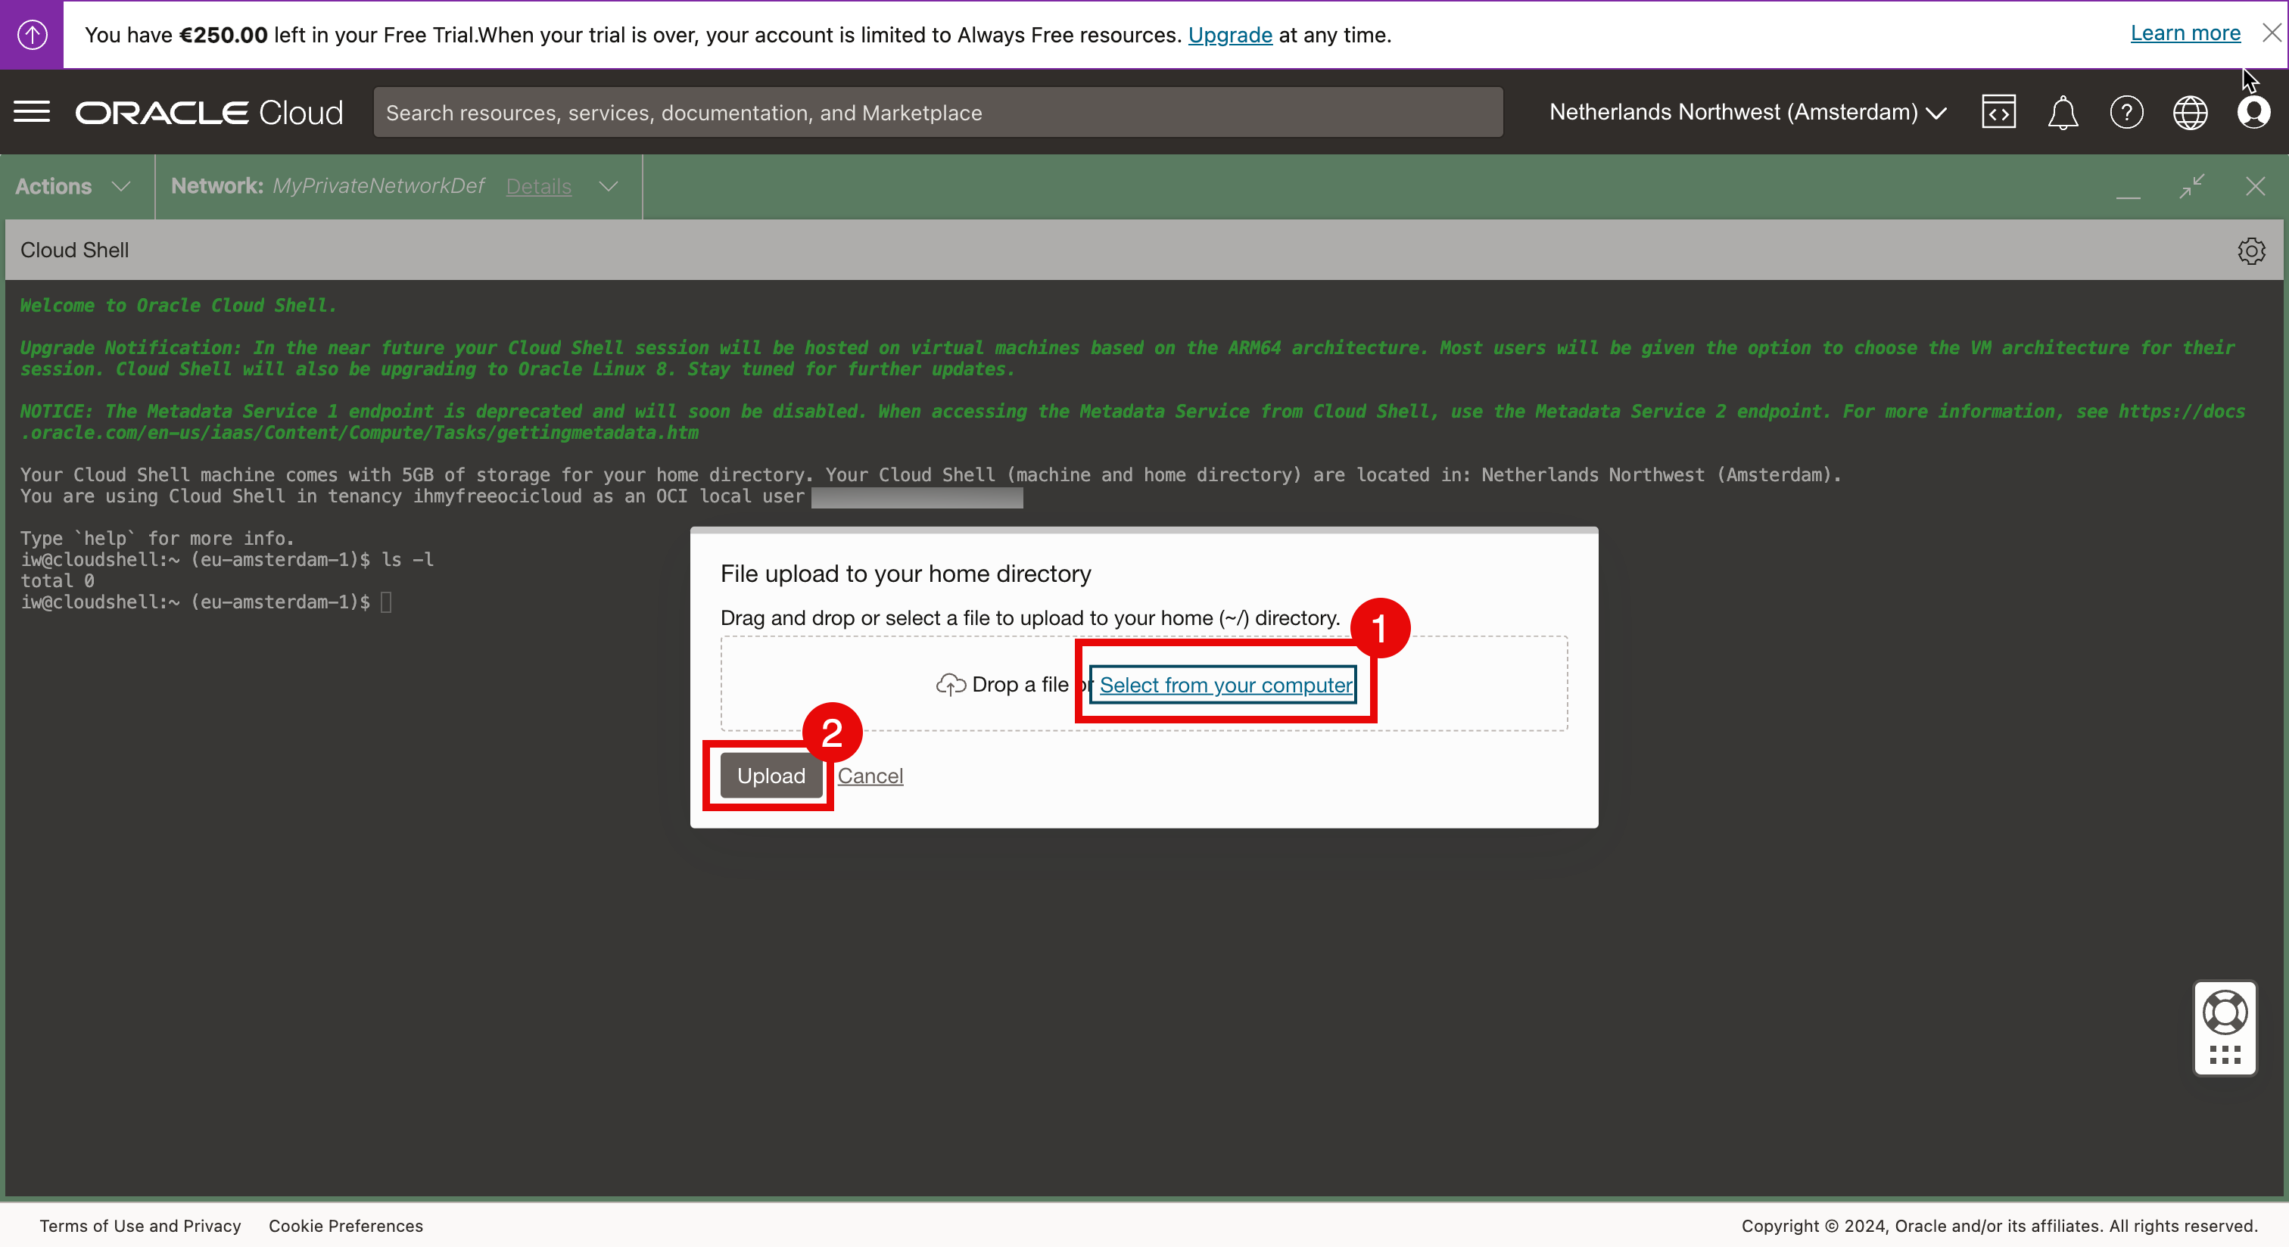This screenshot has height=1247, width=2289.
Task: Open the hamburger navigation menu
Action: [x=32, y=112]
